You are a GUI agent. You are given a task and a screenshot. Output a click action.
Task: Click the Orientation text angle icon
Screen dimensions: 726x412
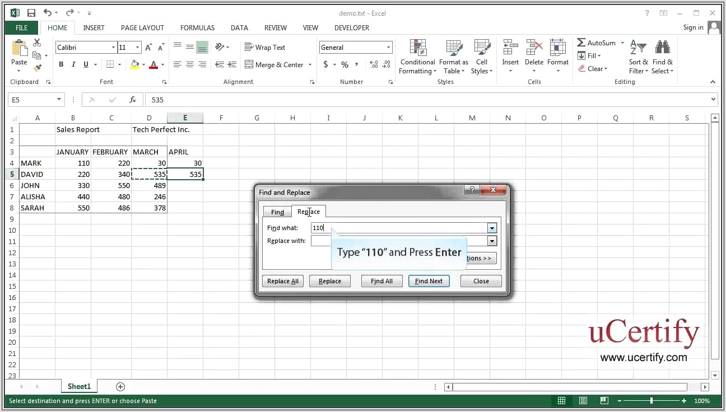[x=219, y=47]
